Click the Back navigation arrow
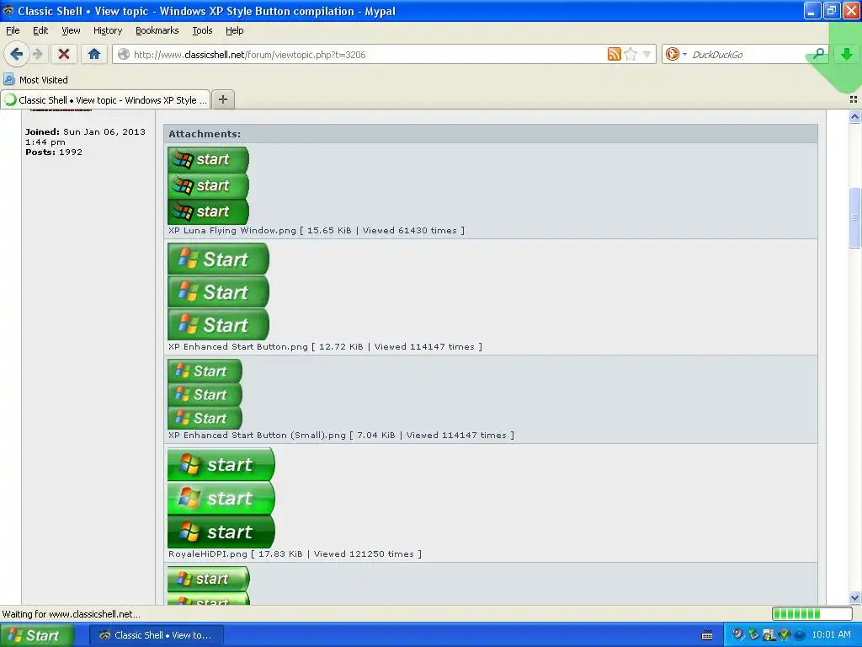The image size is (862, 647). 16,54
